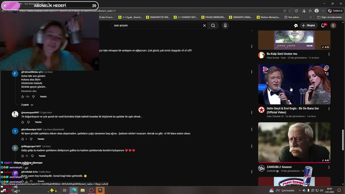Open the @dilaygurgen1697 channel link
Viewport: 345px width, 194px height.
click(x=31, y=146)
